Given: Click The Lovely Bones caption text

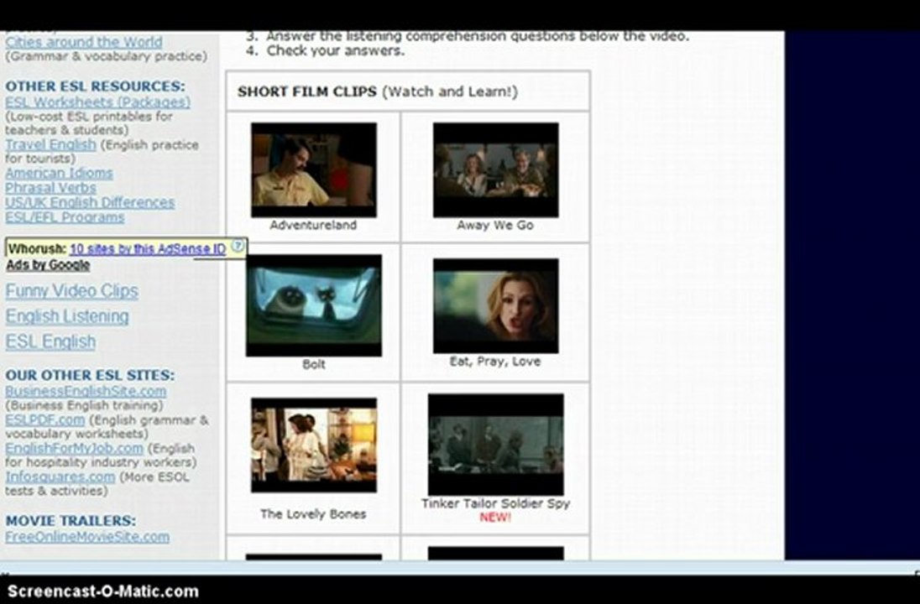Looking at the screenshot, I should click(x=313, y=514).
